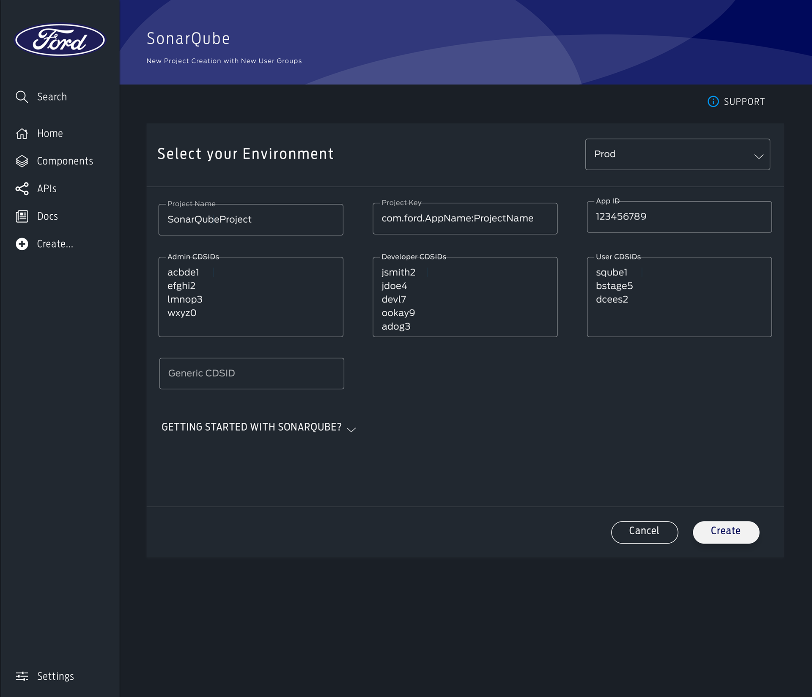This screenshot has width=812, height=697.
Task: Focus the Project Name field
Action: 251,220
